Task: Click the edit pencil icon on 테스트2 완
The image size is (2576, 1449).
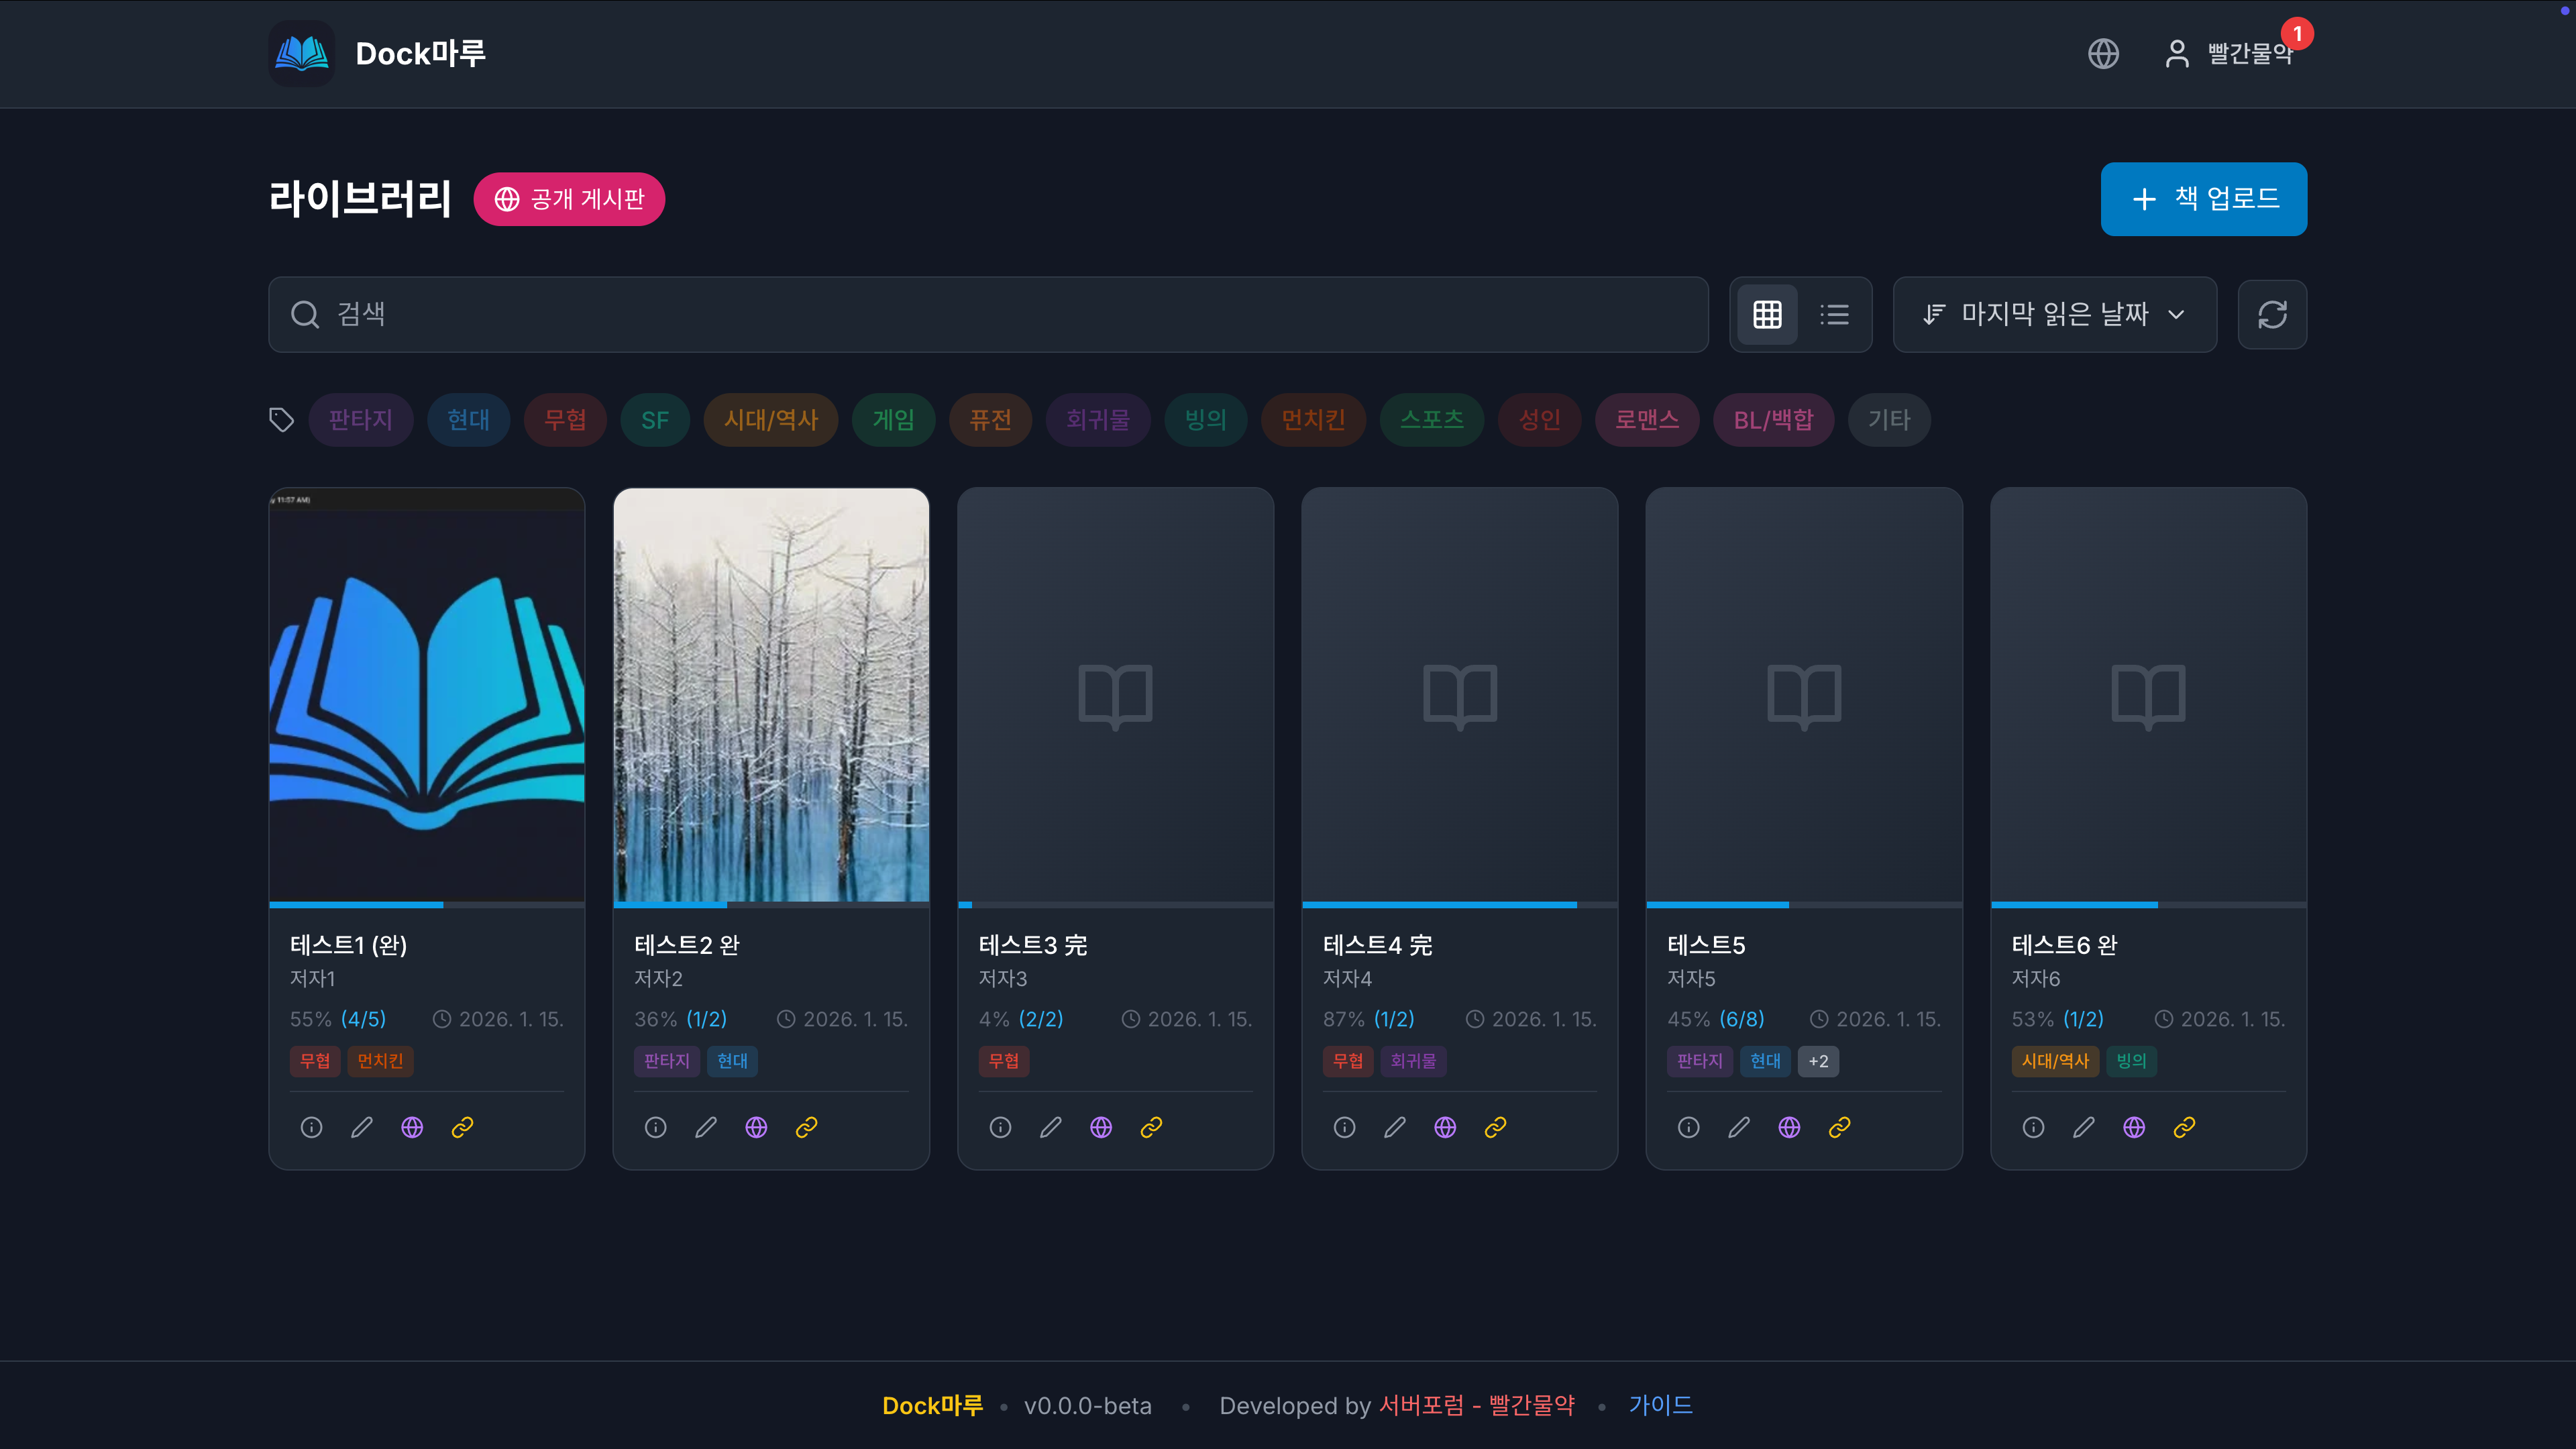Action: coord(706,1127)
